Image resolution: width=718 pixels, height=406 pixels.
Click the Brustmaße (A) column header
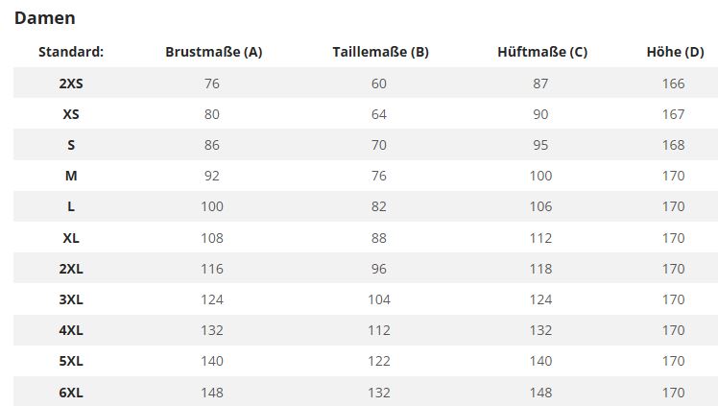tap(213, 52)
